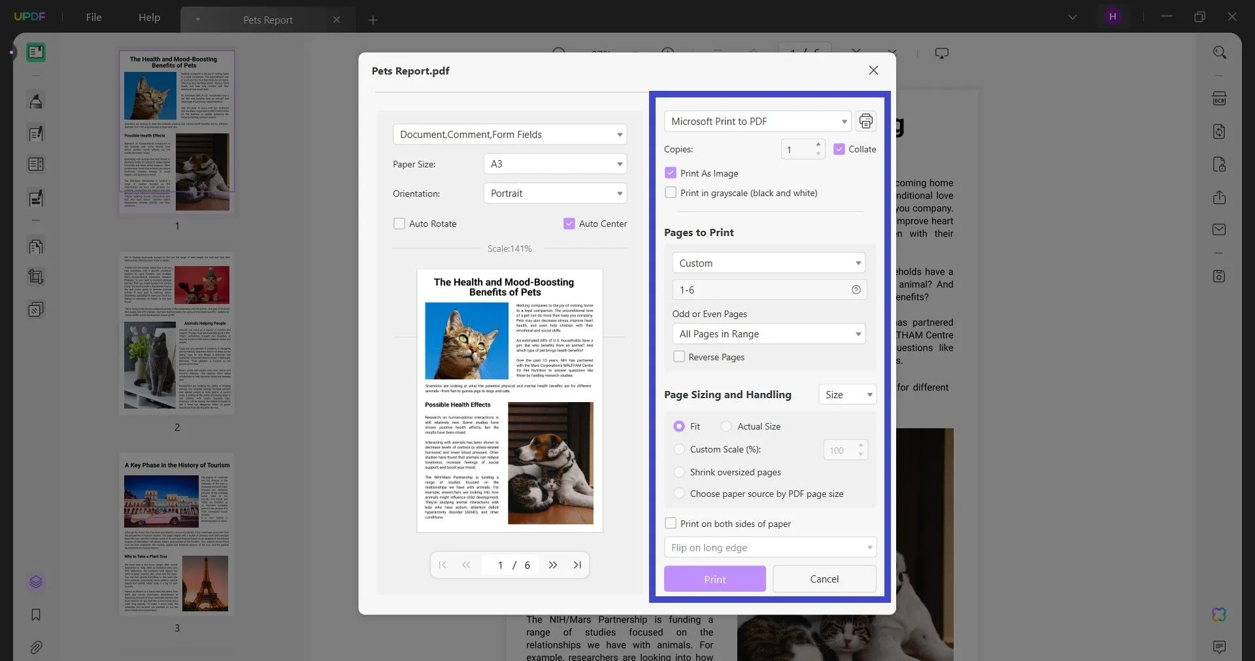Open the Help menu

(149, 17)
